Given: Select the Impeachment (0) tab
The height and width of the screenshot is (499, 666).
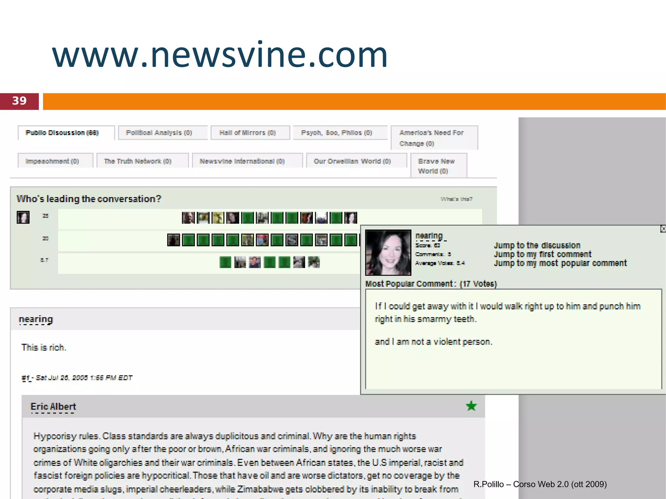Looking at the screenshot, I should [55, 161].
